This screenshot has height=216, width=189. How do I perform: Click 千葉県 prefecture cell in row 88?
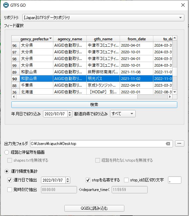point(37,85)
